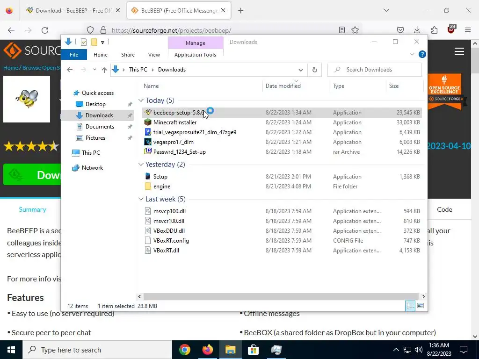Viewport: 479px width, 359px height.
Task: Collapse the Yesterday group
Action: [x=141, y=165]
